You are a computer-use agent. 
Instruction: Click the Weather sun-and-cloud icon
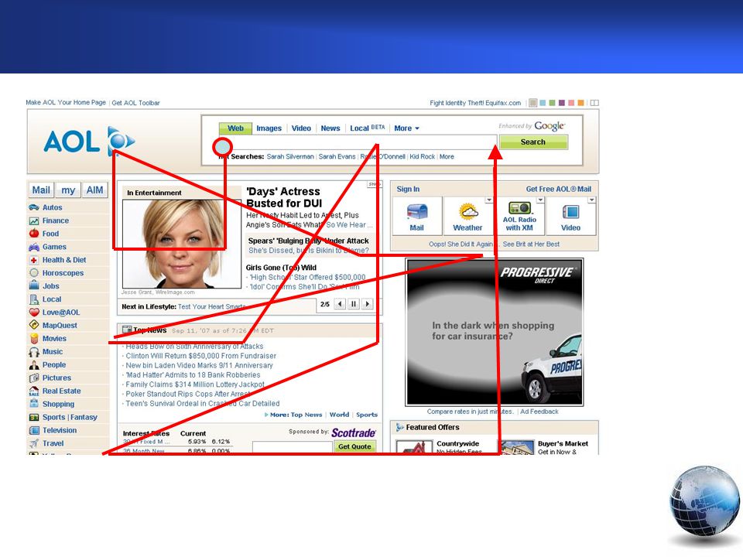tap(468, 212)
